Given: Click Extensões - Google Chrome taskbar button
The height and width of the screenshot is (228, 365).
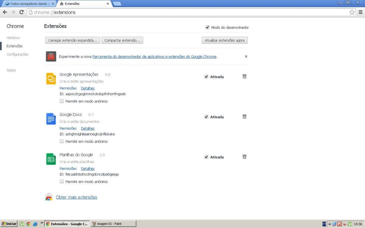Looking at the screenshot, I should [67, 224].
